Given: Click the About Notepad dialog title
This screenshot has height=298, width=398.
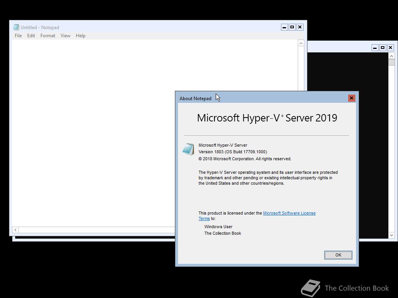Looking at the screenshot, I should [x=196, y=99].
